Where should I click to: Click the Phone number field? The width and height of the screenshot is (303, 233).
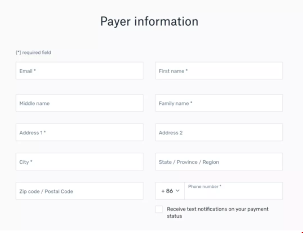pos(233,191)
